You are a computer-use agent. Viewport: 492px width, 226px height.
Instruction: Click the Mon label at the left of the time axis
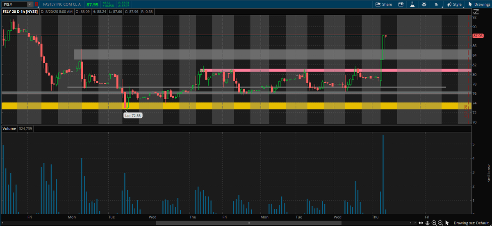(72, 217)
